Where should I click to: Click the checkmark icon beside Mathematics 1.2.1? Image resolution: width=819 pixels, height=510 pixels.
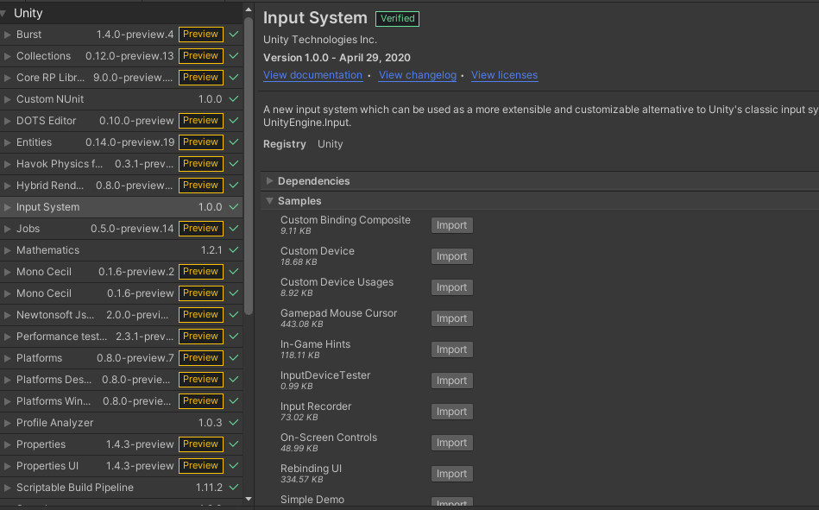click(x=232, y=249)
